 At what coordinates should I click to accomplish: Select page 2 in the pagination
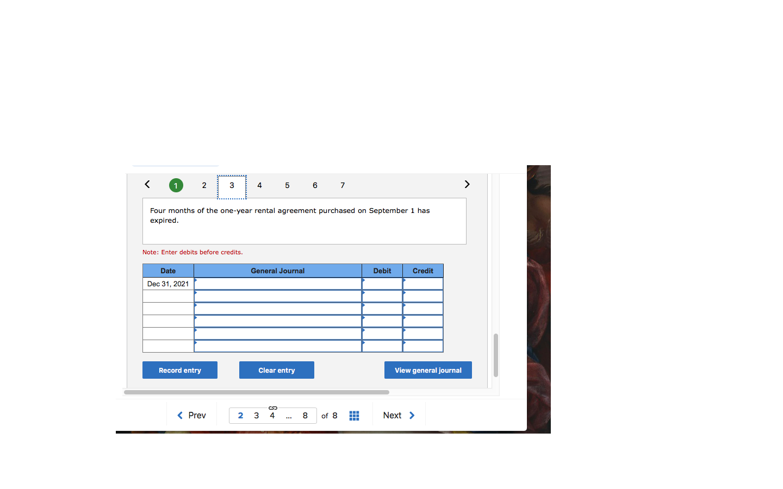241,415
